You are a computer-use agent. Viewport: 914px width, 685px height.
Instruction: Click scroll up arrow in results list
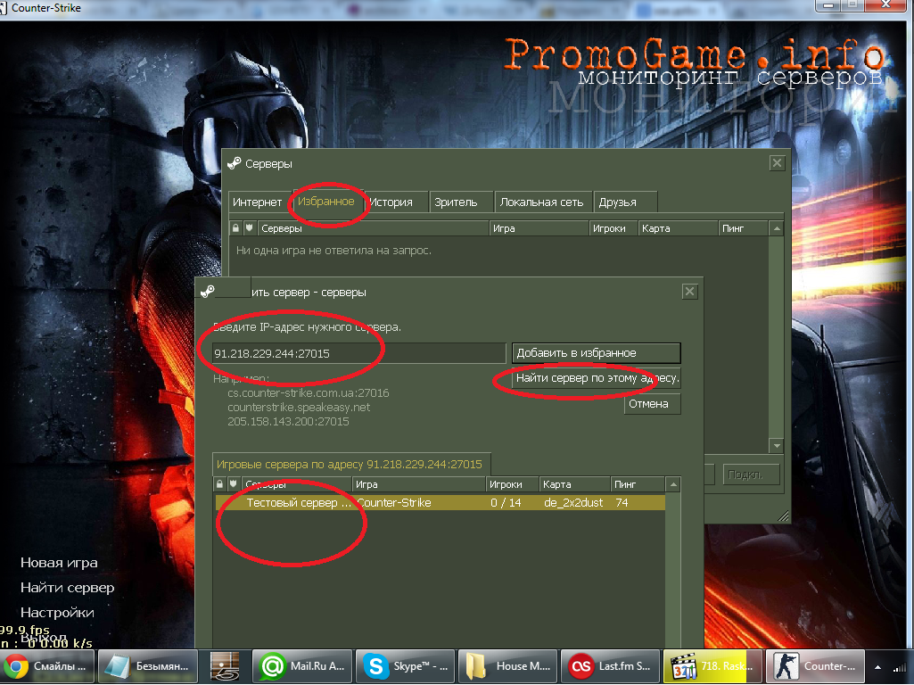[x=673, y=484]
